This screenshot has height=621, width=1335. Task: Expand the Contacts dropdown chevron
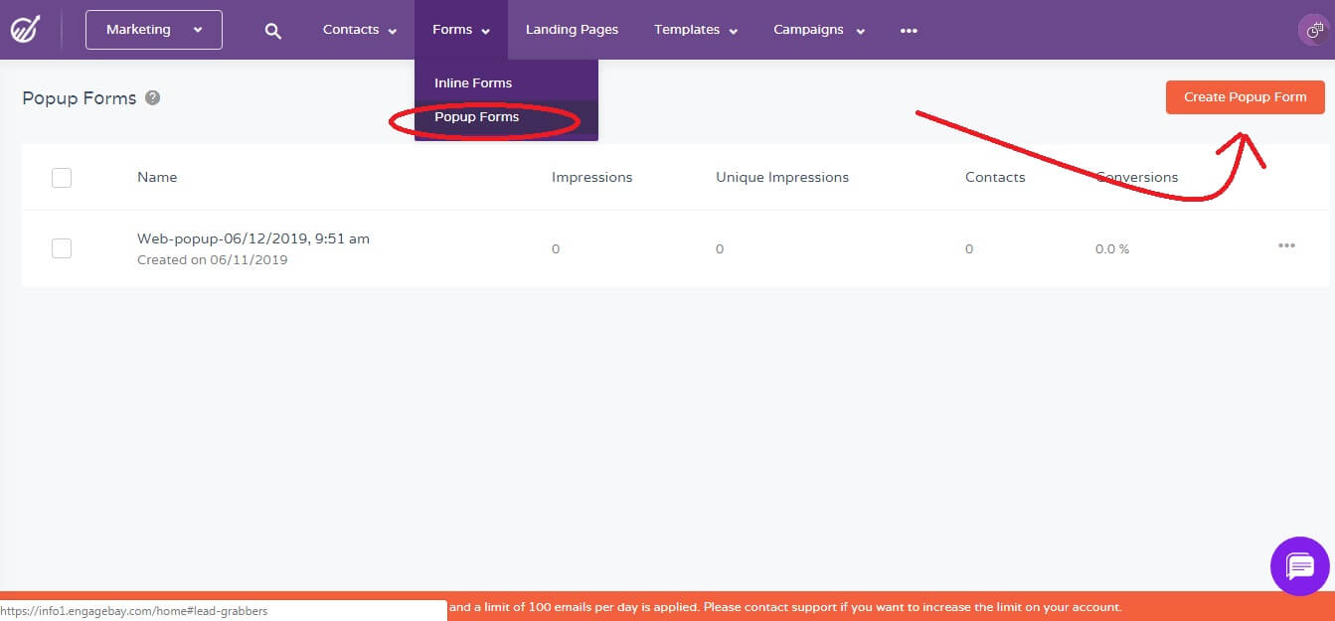pos(392,31)
